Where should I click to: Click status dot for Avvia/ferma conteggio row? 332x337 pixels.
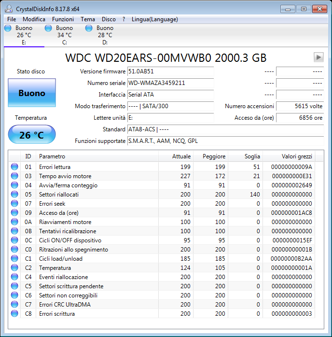tap(14, 185)
